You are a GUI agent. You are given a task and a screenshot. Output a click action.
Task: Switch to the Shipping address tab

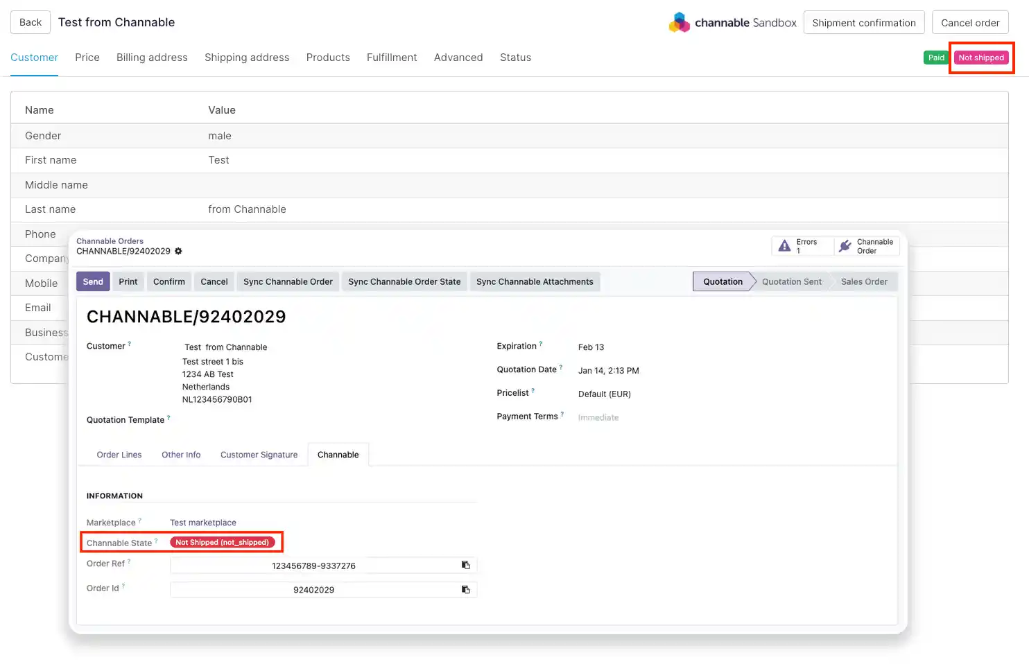[x=247, y=58]
